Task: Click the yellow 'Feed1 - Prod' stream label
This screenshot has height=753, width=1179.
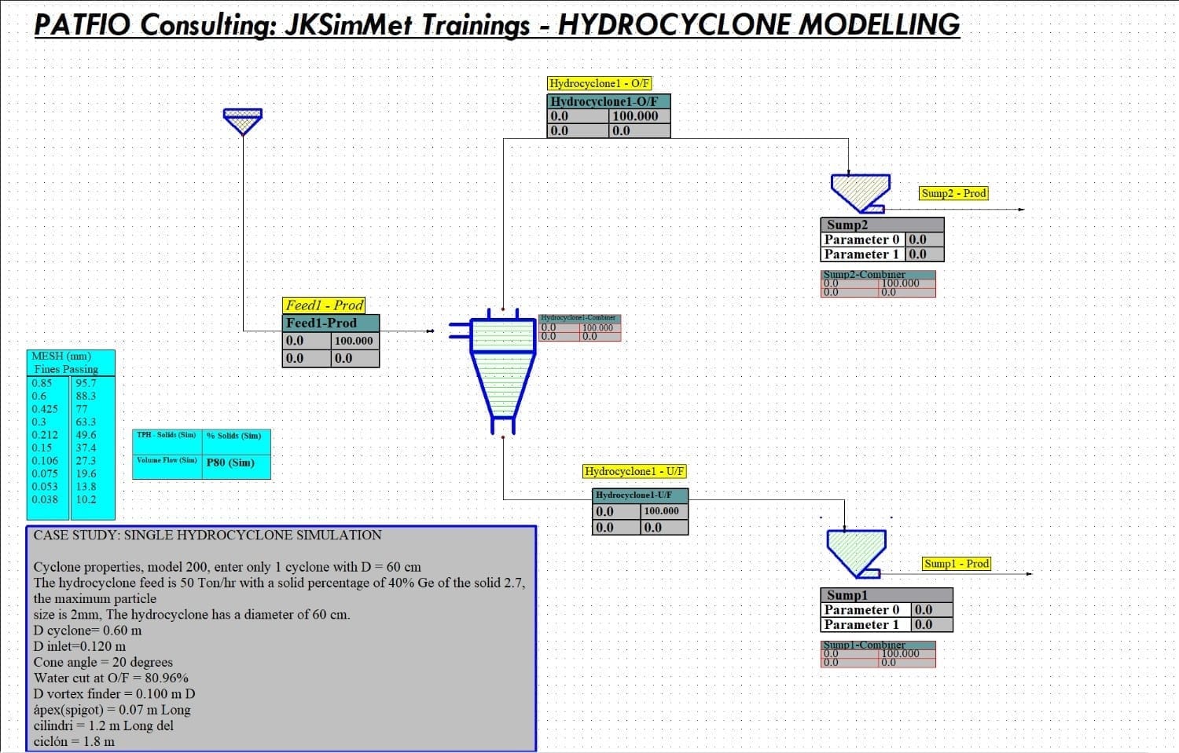Action: pyautogui.click(x=324, y=305)
